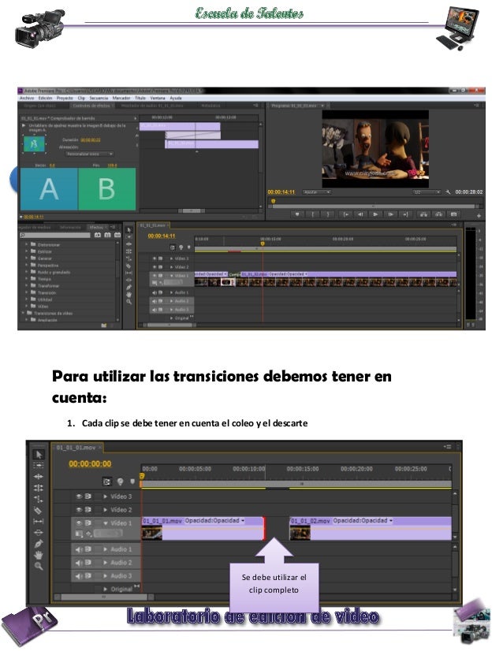The height and width of the screenshot is (651, 503).
Task: Select the Hand tool beside the 00:00:00:00 timeline
Action: [x=39, y=555]
